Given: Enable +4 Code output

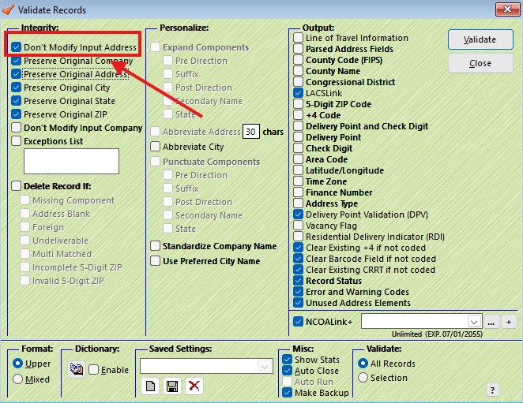Looking at the screenshot, I should [x=298, y=115].
